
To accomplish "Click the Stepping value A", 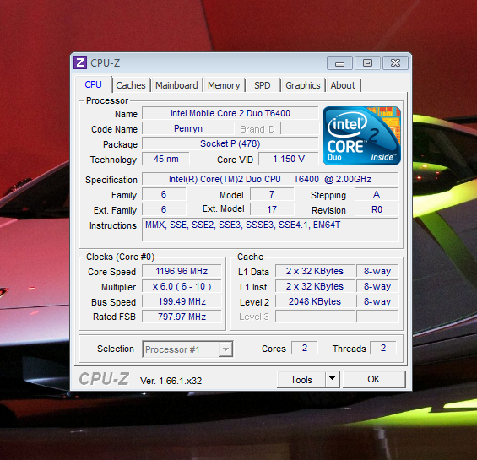I will point(377,194).
